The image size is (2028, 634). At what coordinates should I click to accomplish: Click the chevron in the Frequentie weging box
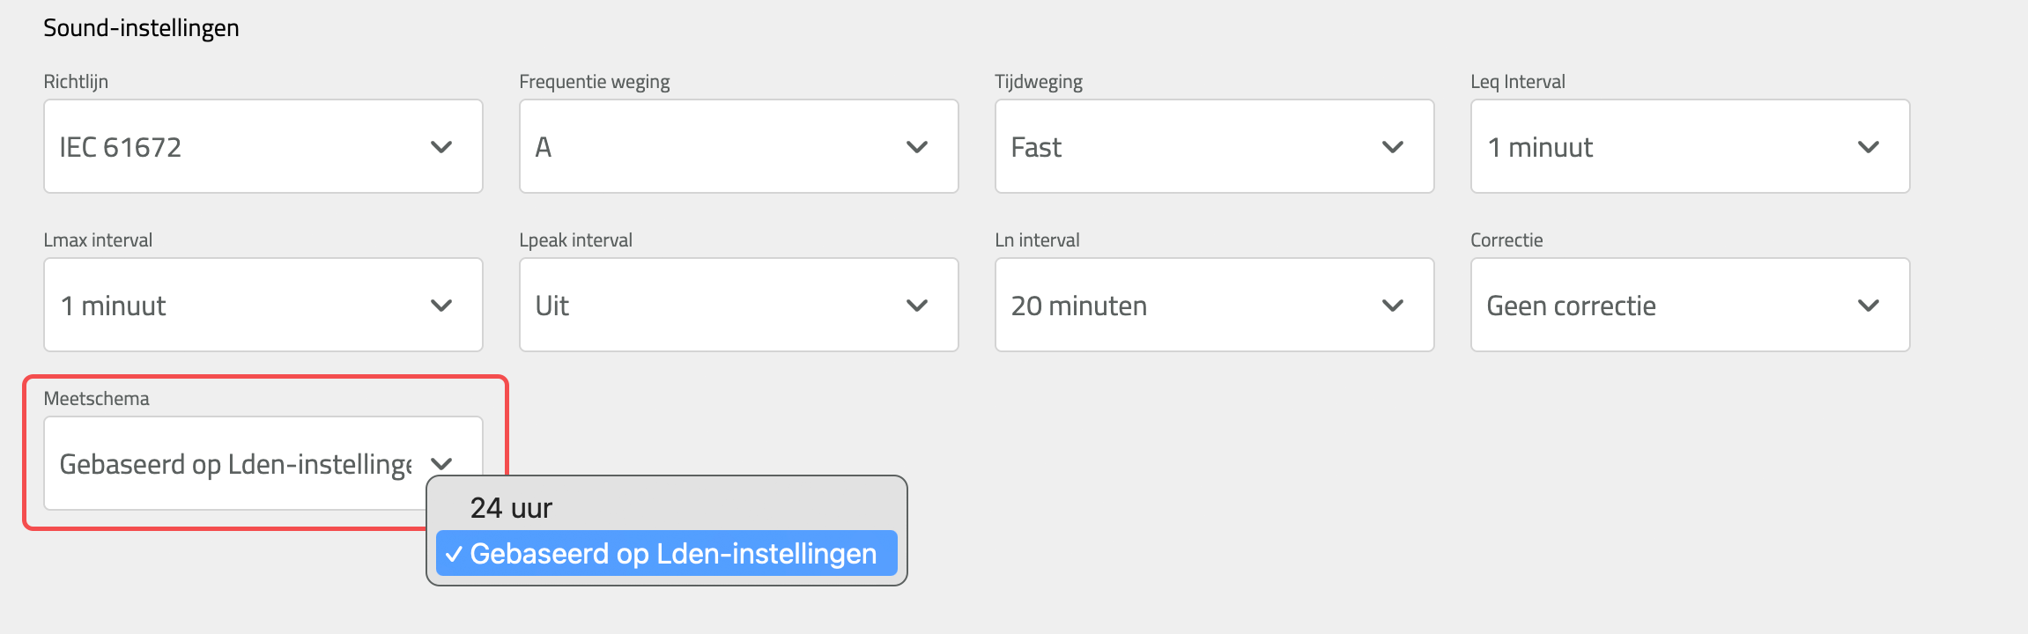[917, 147]
